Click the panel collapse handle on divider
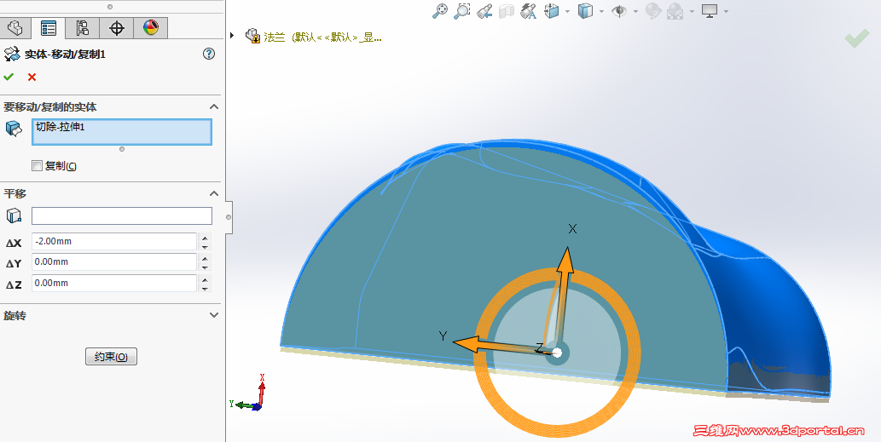881x442 pixels. [x=228, y=217]
